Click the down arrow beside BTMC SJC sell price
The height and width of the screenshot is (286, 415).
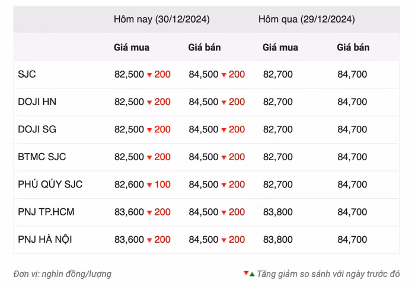(x=224, y=158)
